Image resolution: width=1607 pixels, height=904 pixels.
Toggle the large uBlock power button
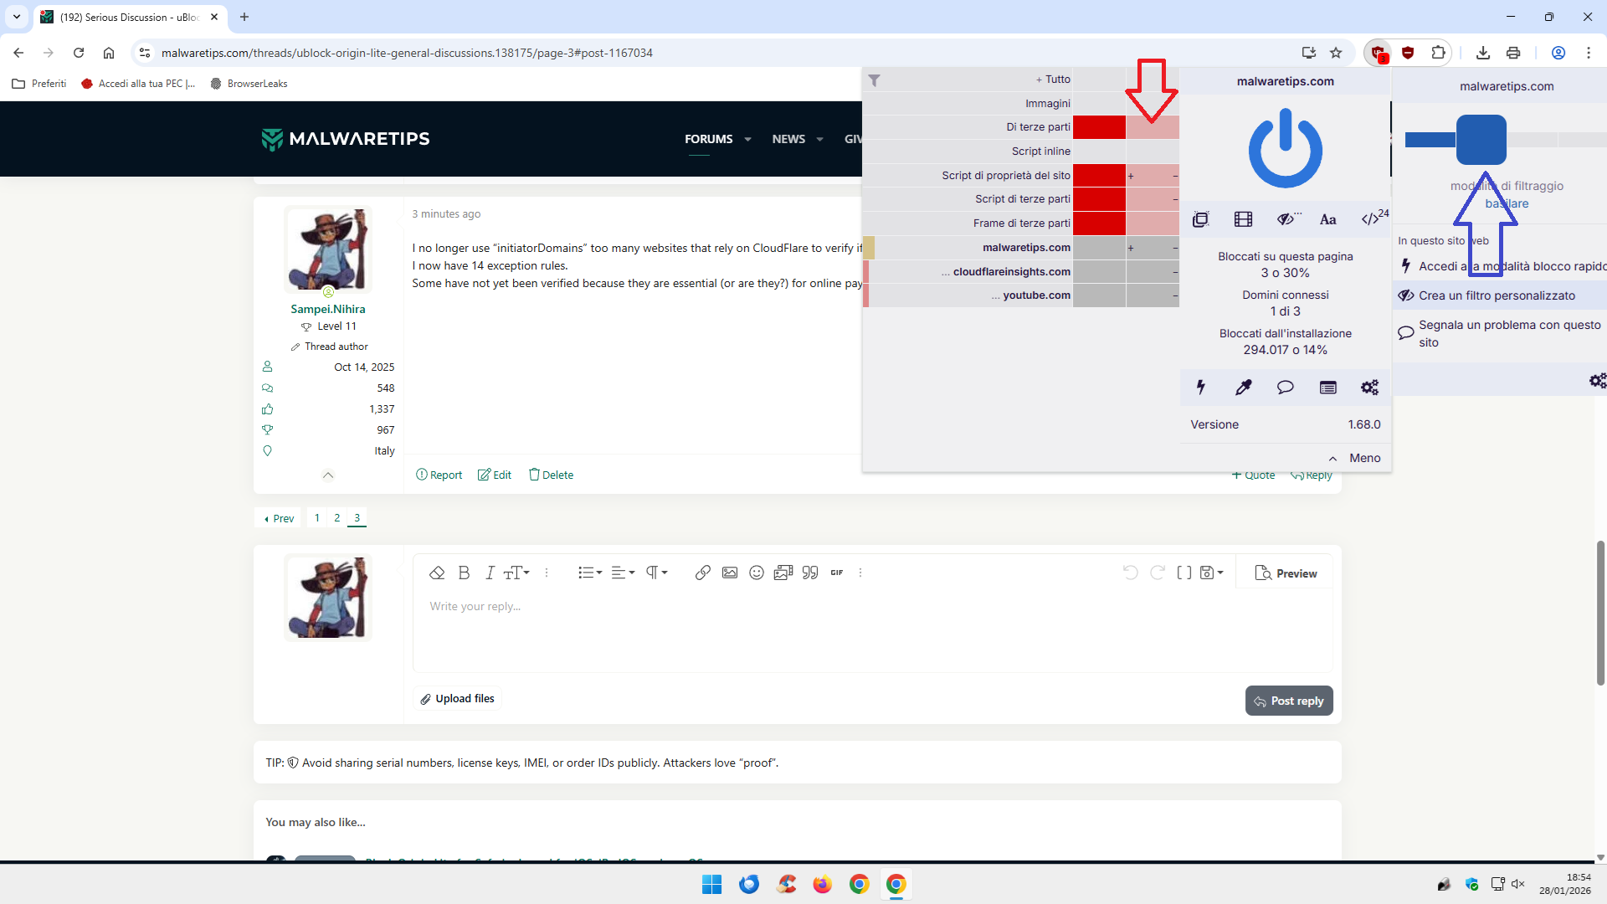coord(1285,149)
